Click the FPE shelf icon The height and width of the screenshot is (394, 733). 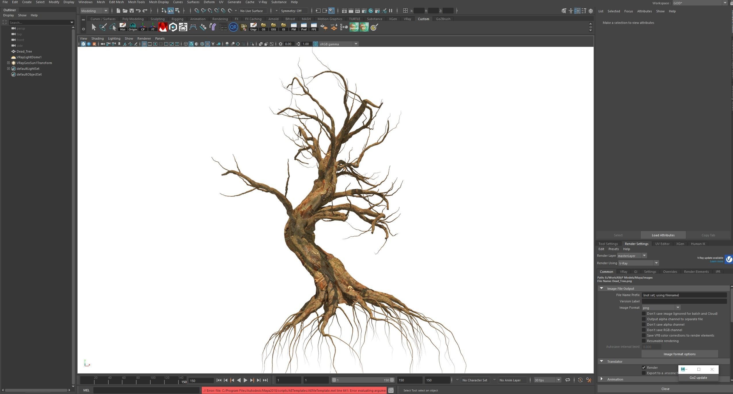pos(314,27)
